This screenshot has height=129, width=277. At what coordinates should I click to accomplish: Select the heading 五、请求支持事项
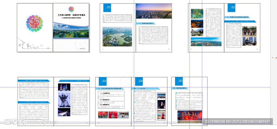point(180,88)
